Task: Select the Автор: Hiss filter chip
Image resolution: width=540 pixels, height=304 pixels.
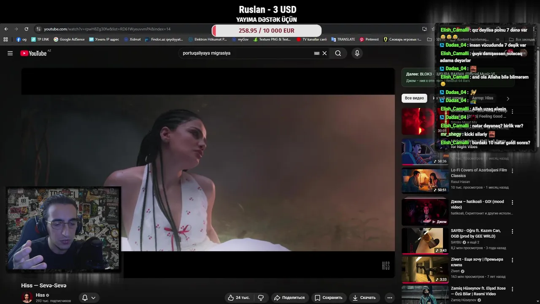Action: (x=483, y=98)
